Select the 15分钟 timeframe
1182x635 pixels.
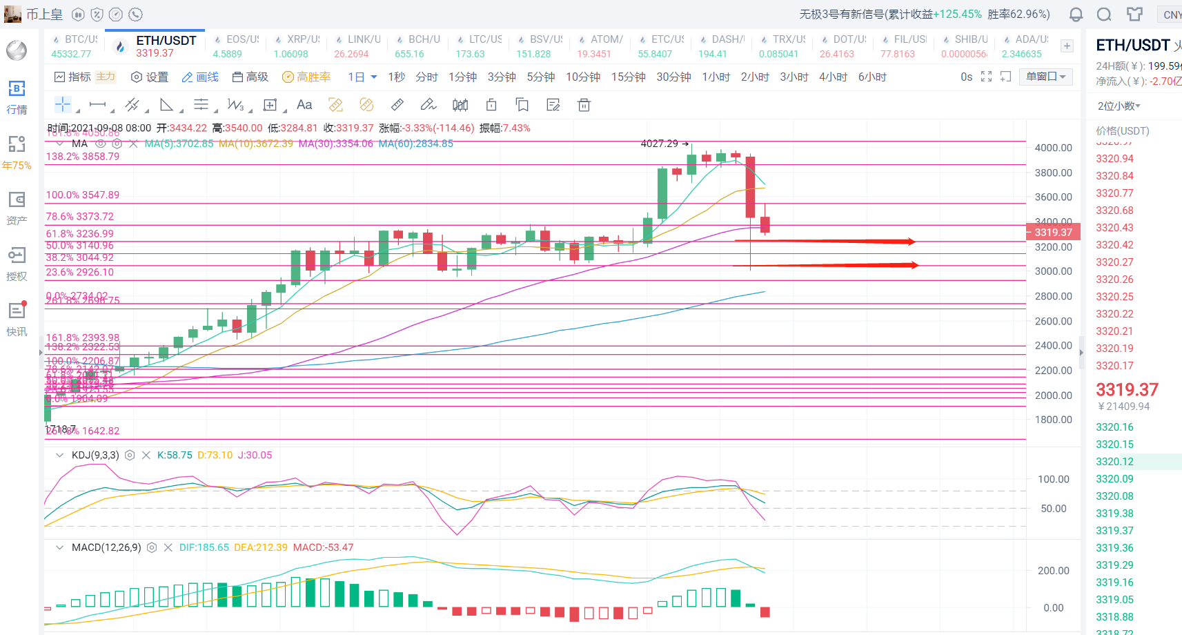pyautogui.click(x=628, y=77)
